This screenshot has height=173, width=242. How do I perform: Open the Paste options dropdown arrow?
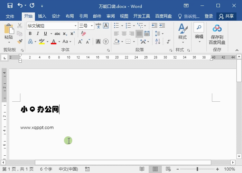(x=9, y=42)
